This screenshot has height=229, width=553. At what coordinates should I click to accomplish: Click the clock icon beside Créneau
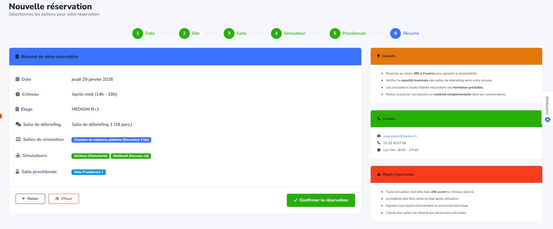point(18,94)
